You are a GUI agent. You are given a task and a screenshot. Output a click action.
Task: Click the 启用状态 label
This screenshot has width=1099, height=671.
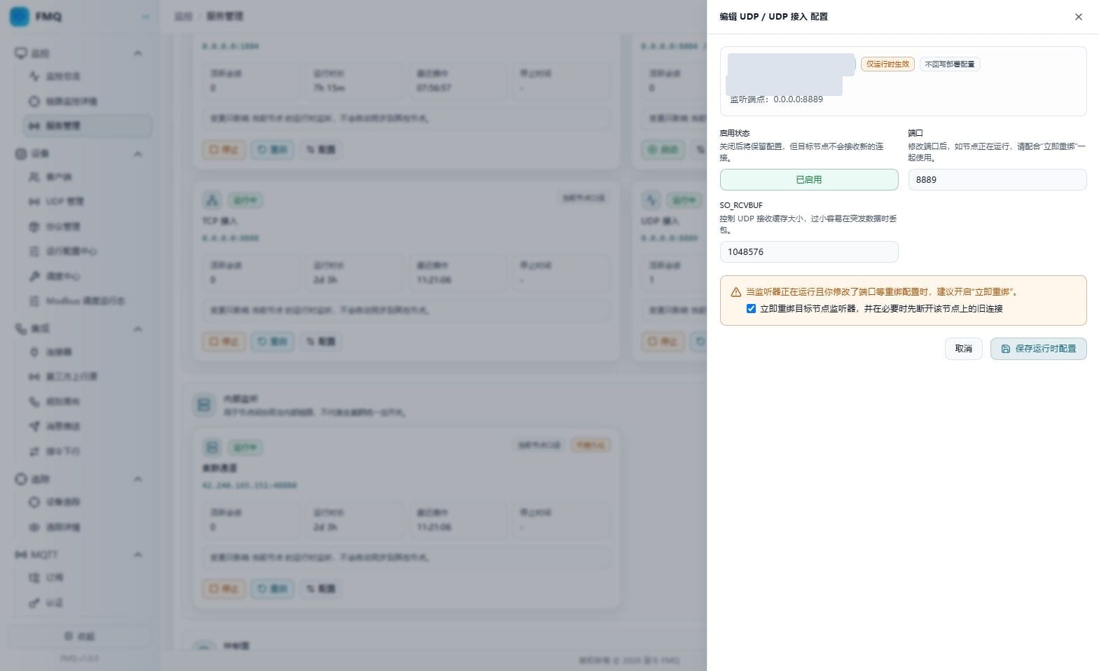(735, 132)
